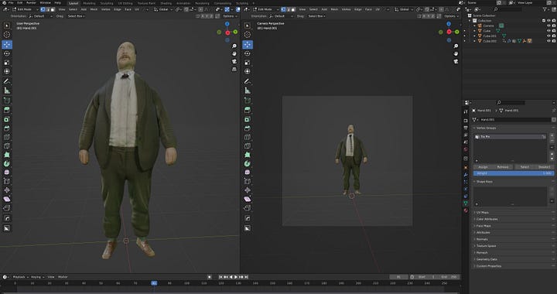
Task: Switch to the UV Editing workspace tab
Action: tap(125, 3)
